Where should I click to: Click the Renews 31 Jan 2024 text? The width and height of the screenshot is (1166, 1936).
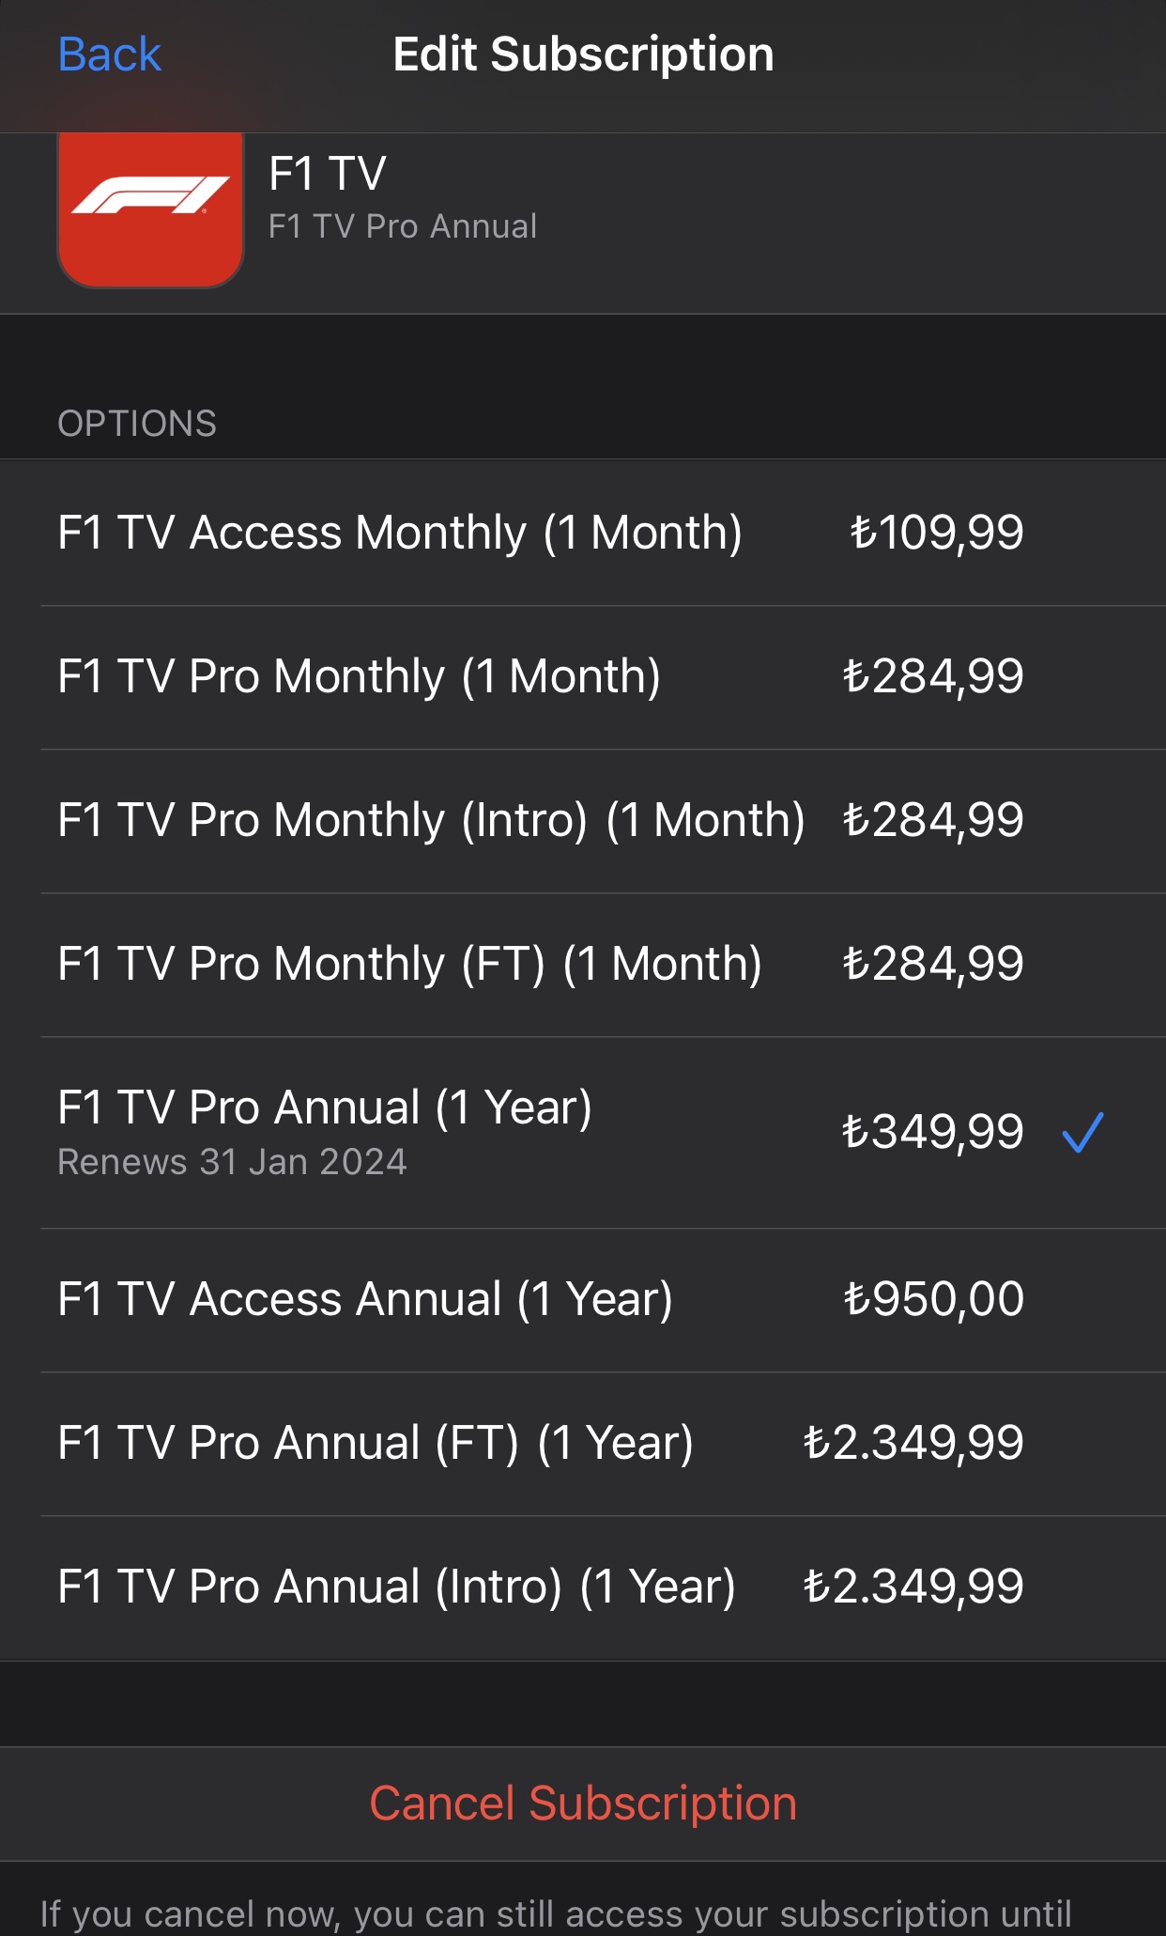click(232, 1162)
